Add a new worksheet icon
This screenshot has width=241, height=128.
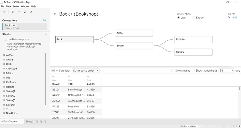tap(37, 121)
